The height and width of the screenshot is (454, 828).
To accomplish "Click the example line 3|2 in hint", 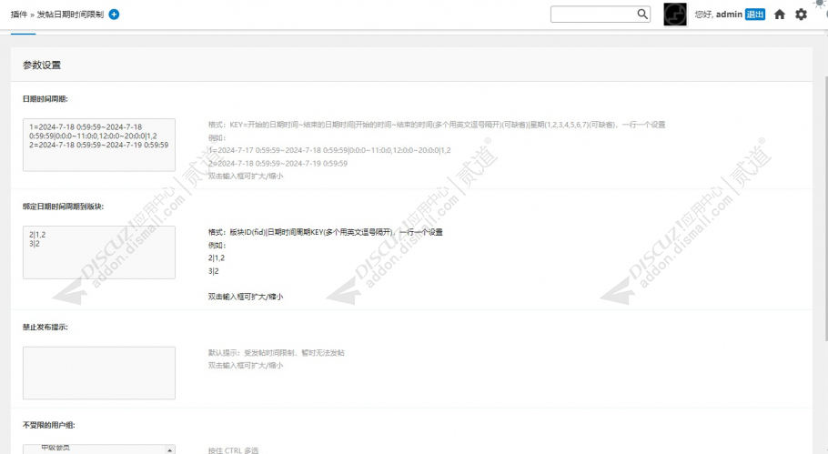I will click(213, 271).
